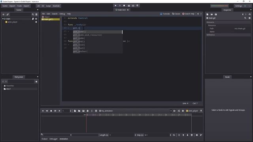Search properties in Inspector
This screenshot has height=142, width=253.
coord(245,18)
